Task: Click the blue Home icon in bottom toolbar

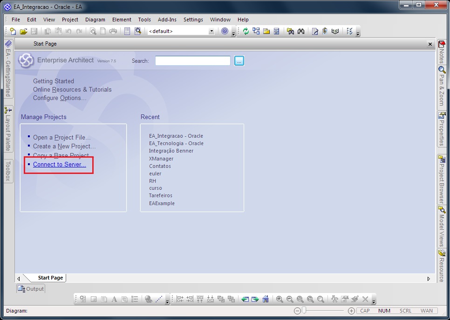Action: [266, 299]
